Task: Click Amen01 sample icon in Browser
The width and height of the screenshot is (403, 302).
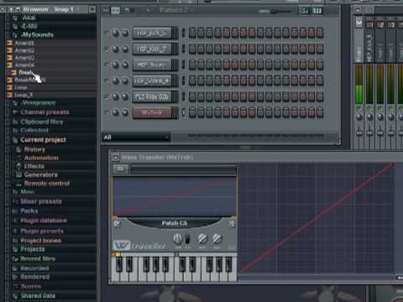Action: click(9, 43)
